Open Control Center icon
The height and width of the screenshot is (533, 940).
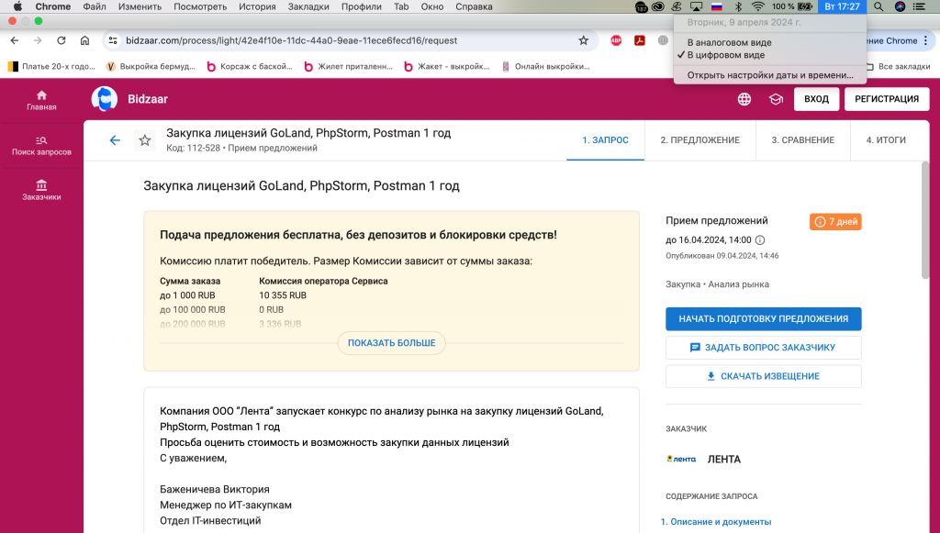[x=919, y=6]
